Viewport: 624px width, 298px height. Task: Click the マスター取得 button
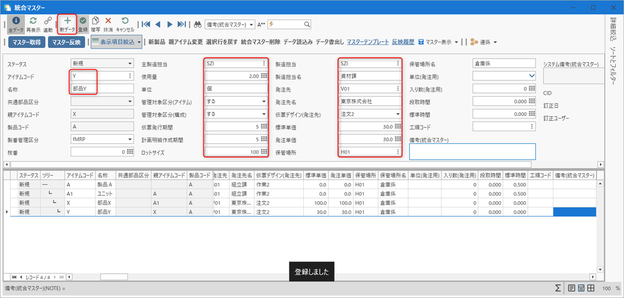pos(26,42)
